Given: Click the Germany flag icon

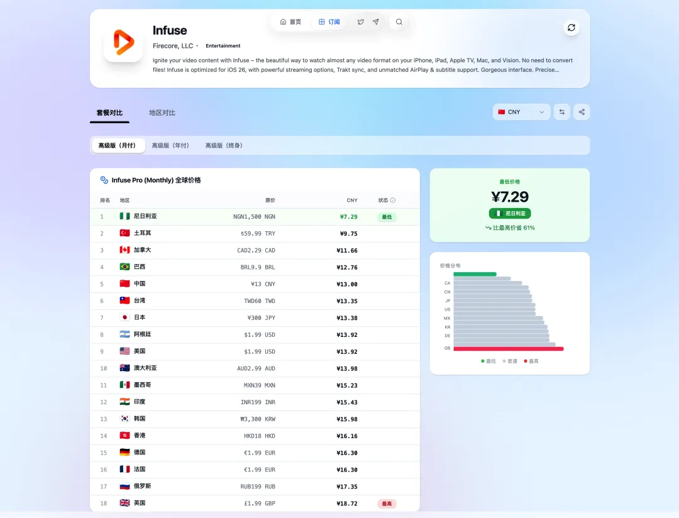Looking at the screenshot, I should (x=124, y=453).
